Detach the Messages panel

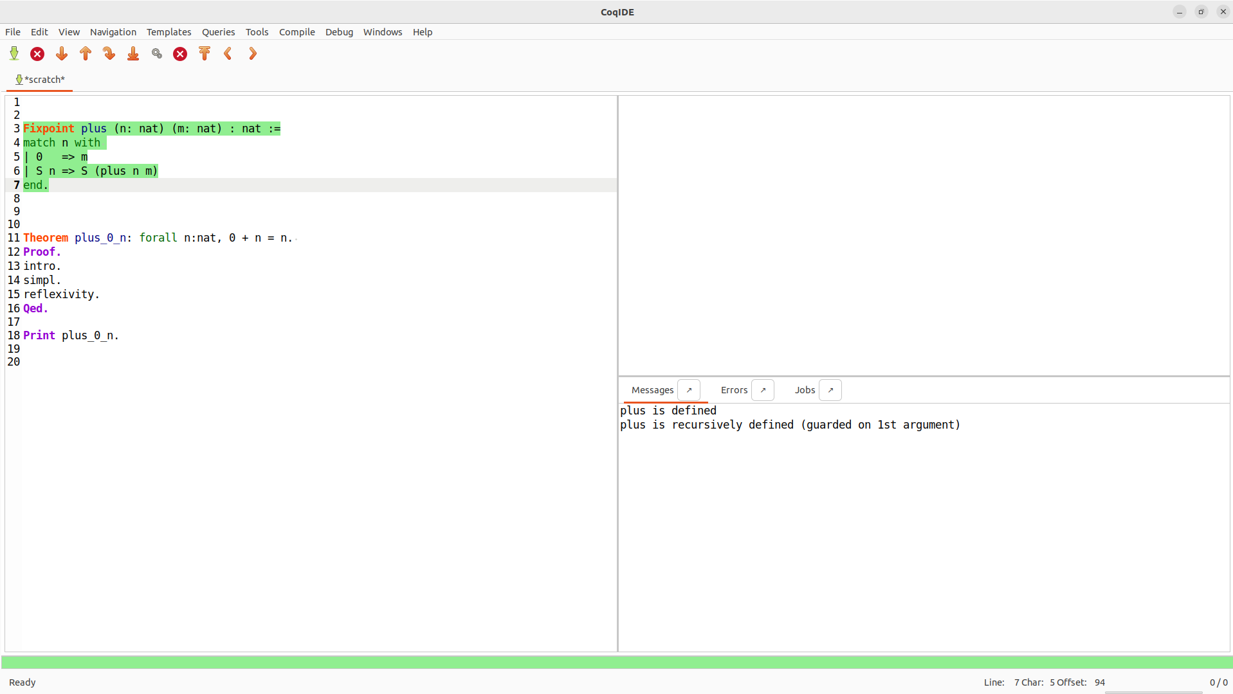pyautogui.click(x=689, y=390)
